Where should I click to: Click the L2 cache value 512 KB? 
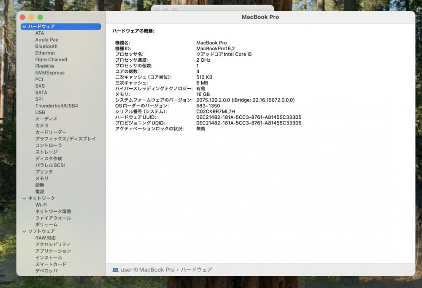204,77
